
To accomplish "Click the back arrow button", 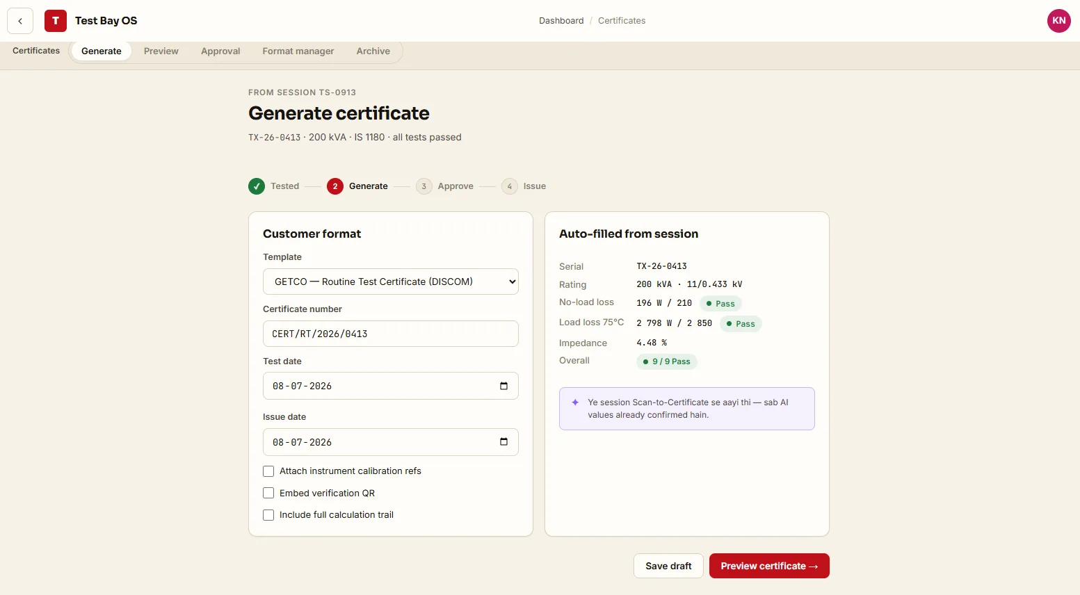I will (x=20, y=21).
